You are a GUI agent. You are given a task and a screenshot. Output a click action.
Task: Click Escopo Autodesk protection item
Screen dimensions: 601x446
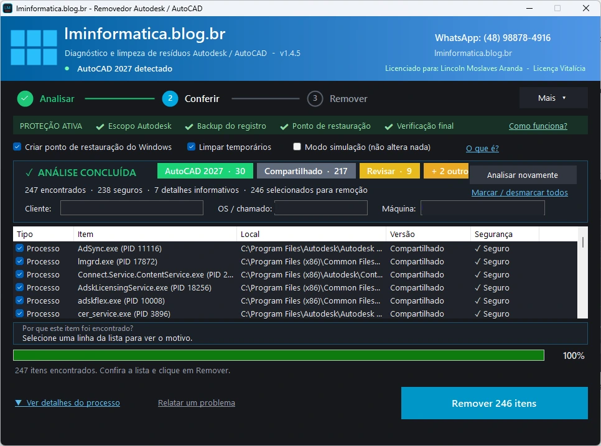coord(133,126)
